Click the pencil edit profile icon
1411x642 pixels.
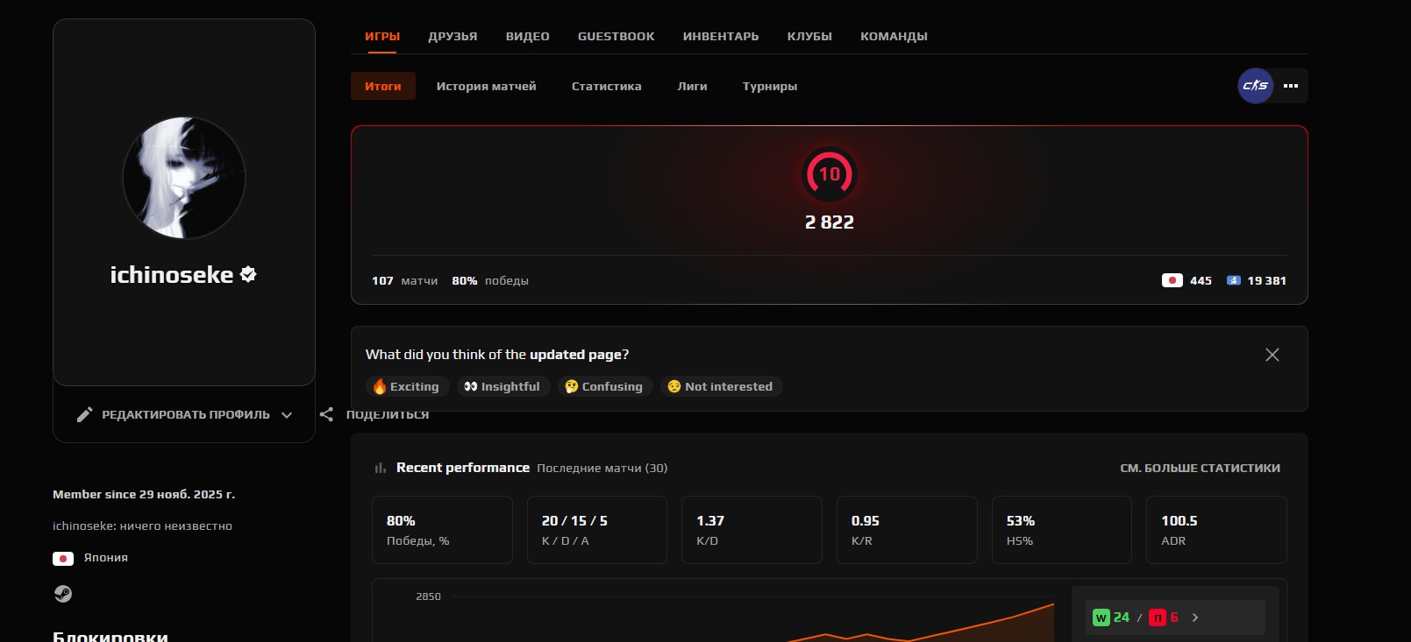click(x=84, y=414)
